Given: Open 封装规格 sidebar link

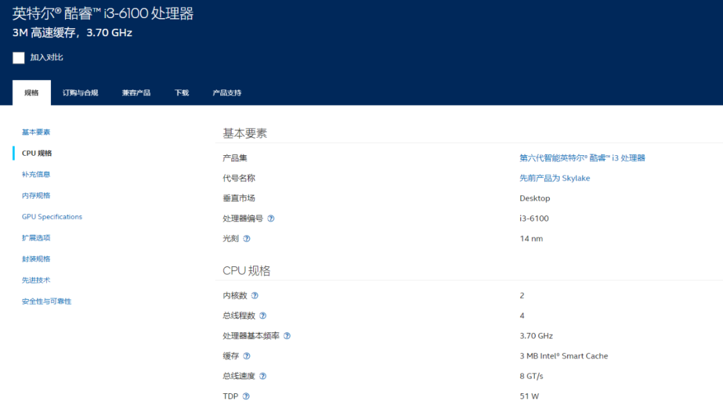Looking at the screenshot, I should click(x=36, y=260).
